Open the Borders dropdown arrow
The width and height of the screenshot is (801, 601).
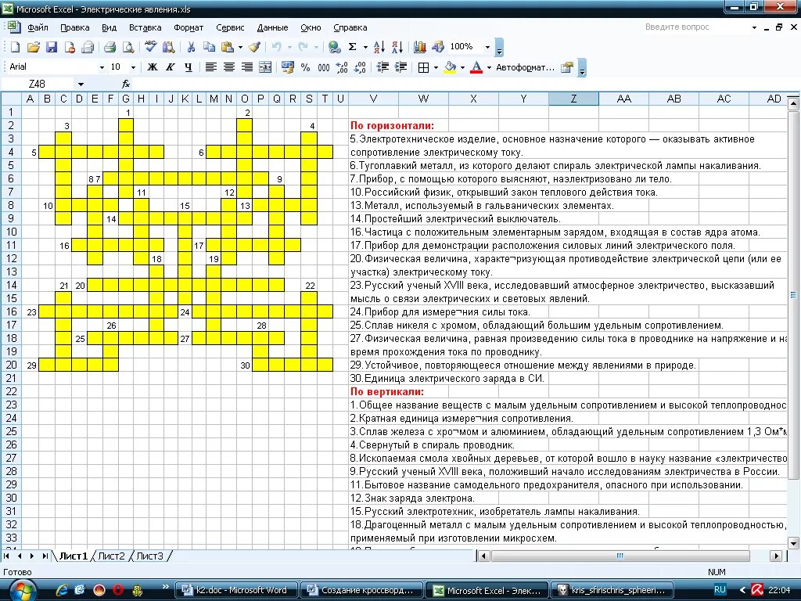click(x=436, y=67)
